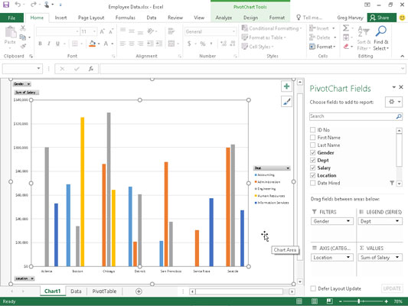The width and height of the screenshot is (408, 306).
Task: Adjust the zoom slider handle
Action: pos(359,301)
